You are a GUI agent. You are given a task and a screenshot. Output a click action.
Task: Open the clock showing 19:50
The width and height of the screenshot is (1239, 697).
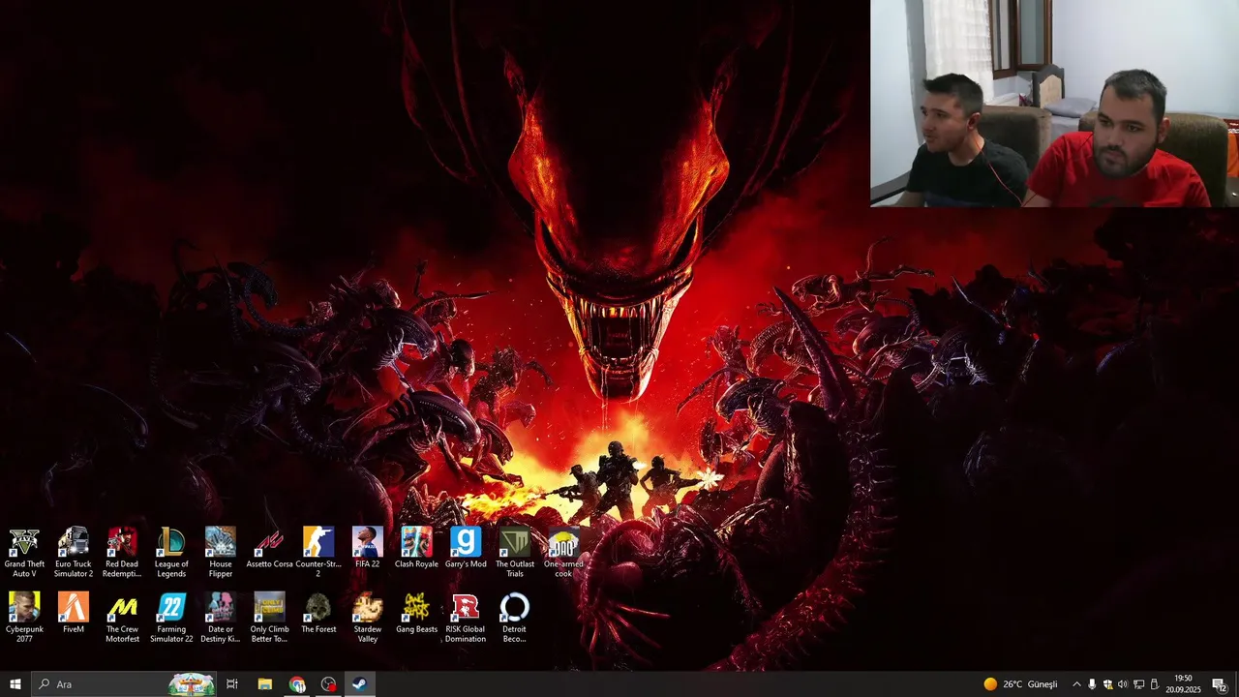(x=1183, y=684)
